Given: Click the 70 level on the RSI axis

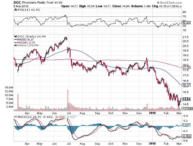Looking at the screenshot, I should 184,17.
